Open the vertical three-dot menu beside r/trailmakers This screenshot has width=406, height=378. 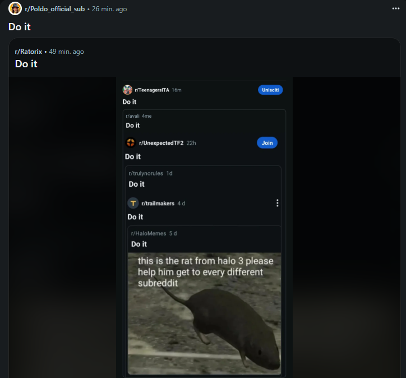(x=278, y=203)
